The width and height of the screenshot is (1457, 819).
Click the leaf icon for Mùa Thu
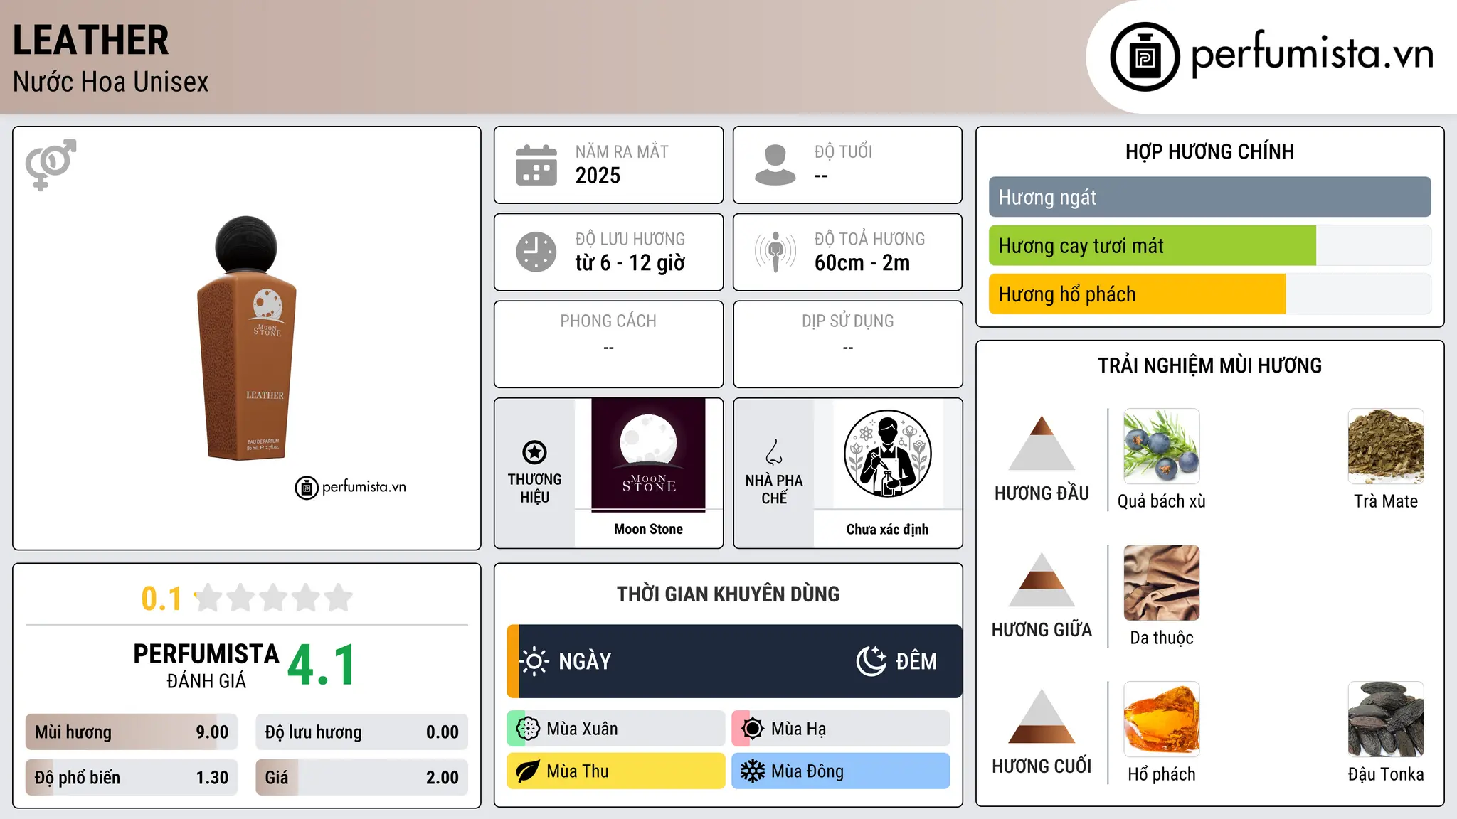click(x=528, y=771)
